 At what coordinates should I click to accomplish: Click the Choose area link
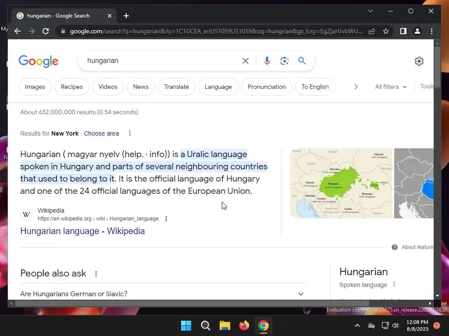coord(101,133)
